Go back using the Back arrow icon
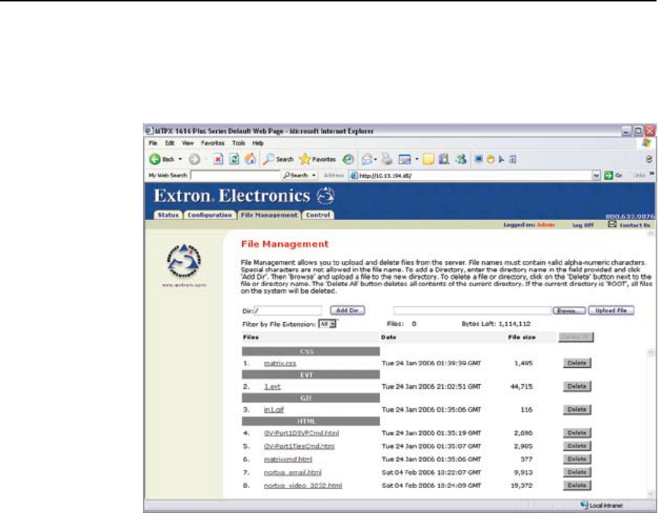 (x=155, y=160)
